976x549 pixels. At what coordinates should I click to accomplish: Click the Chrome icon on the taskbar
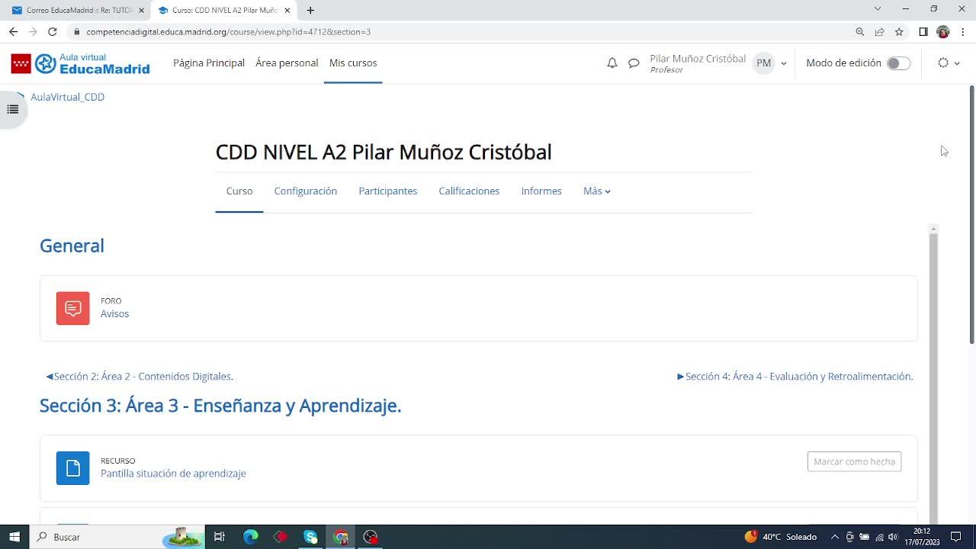pyautogui.click(x=341, y=537)
